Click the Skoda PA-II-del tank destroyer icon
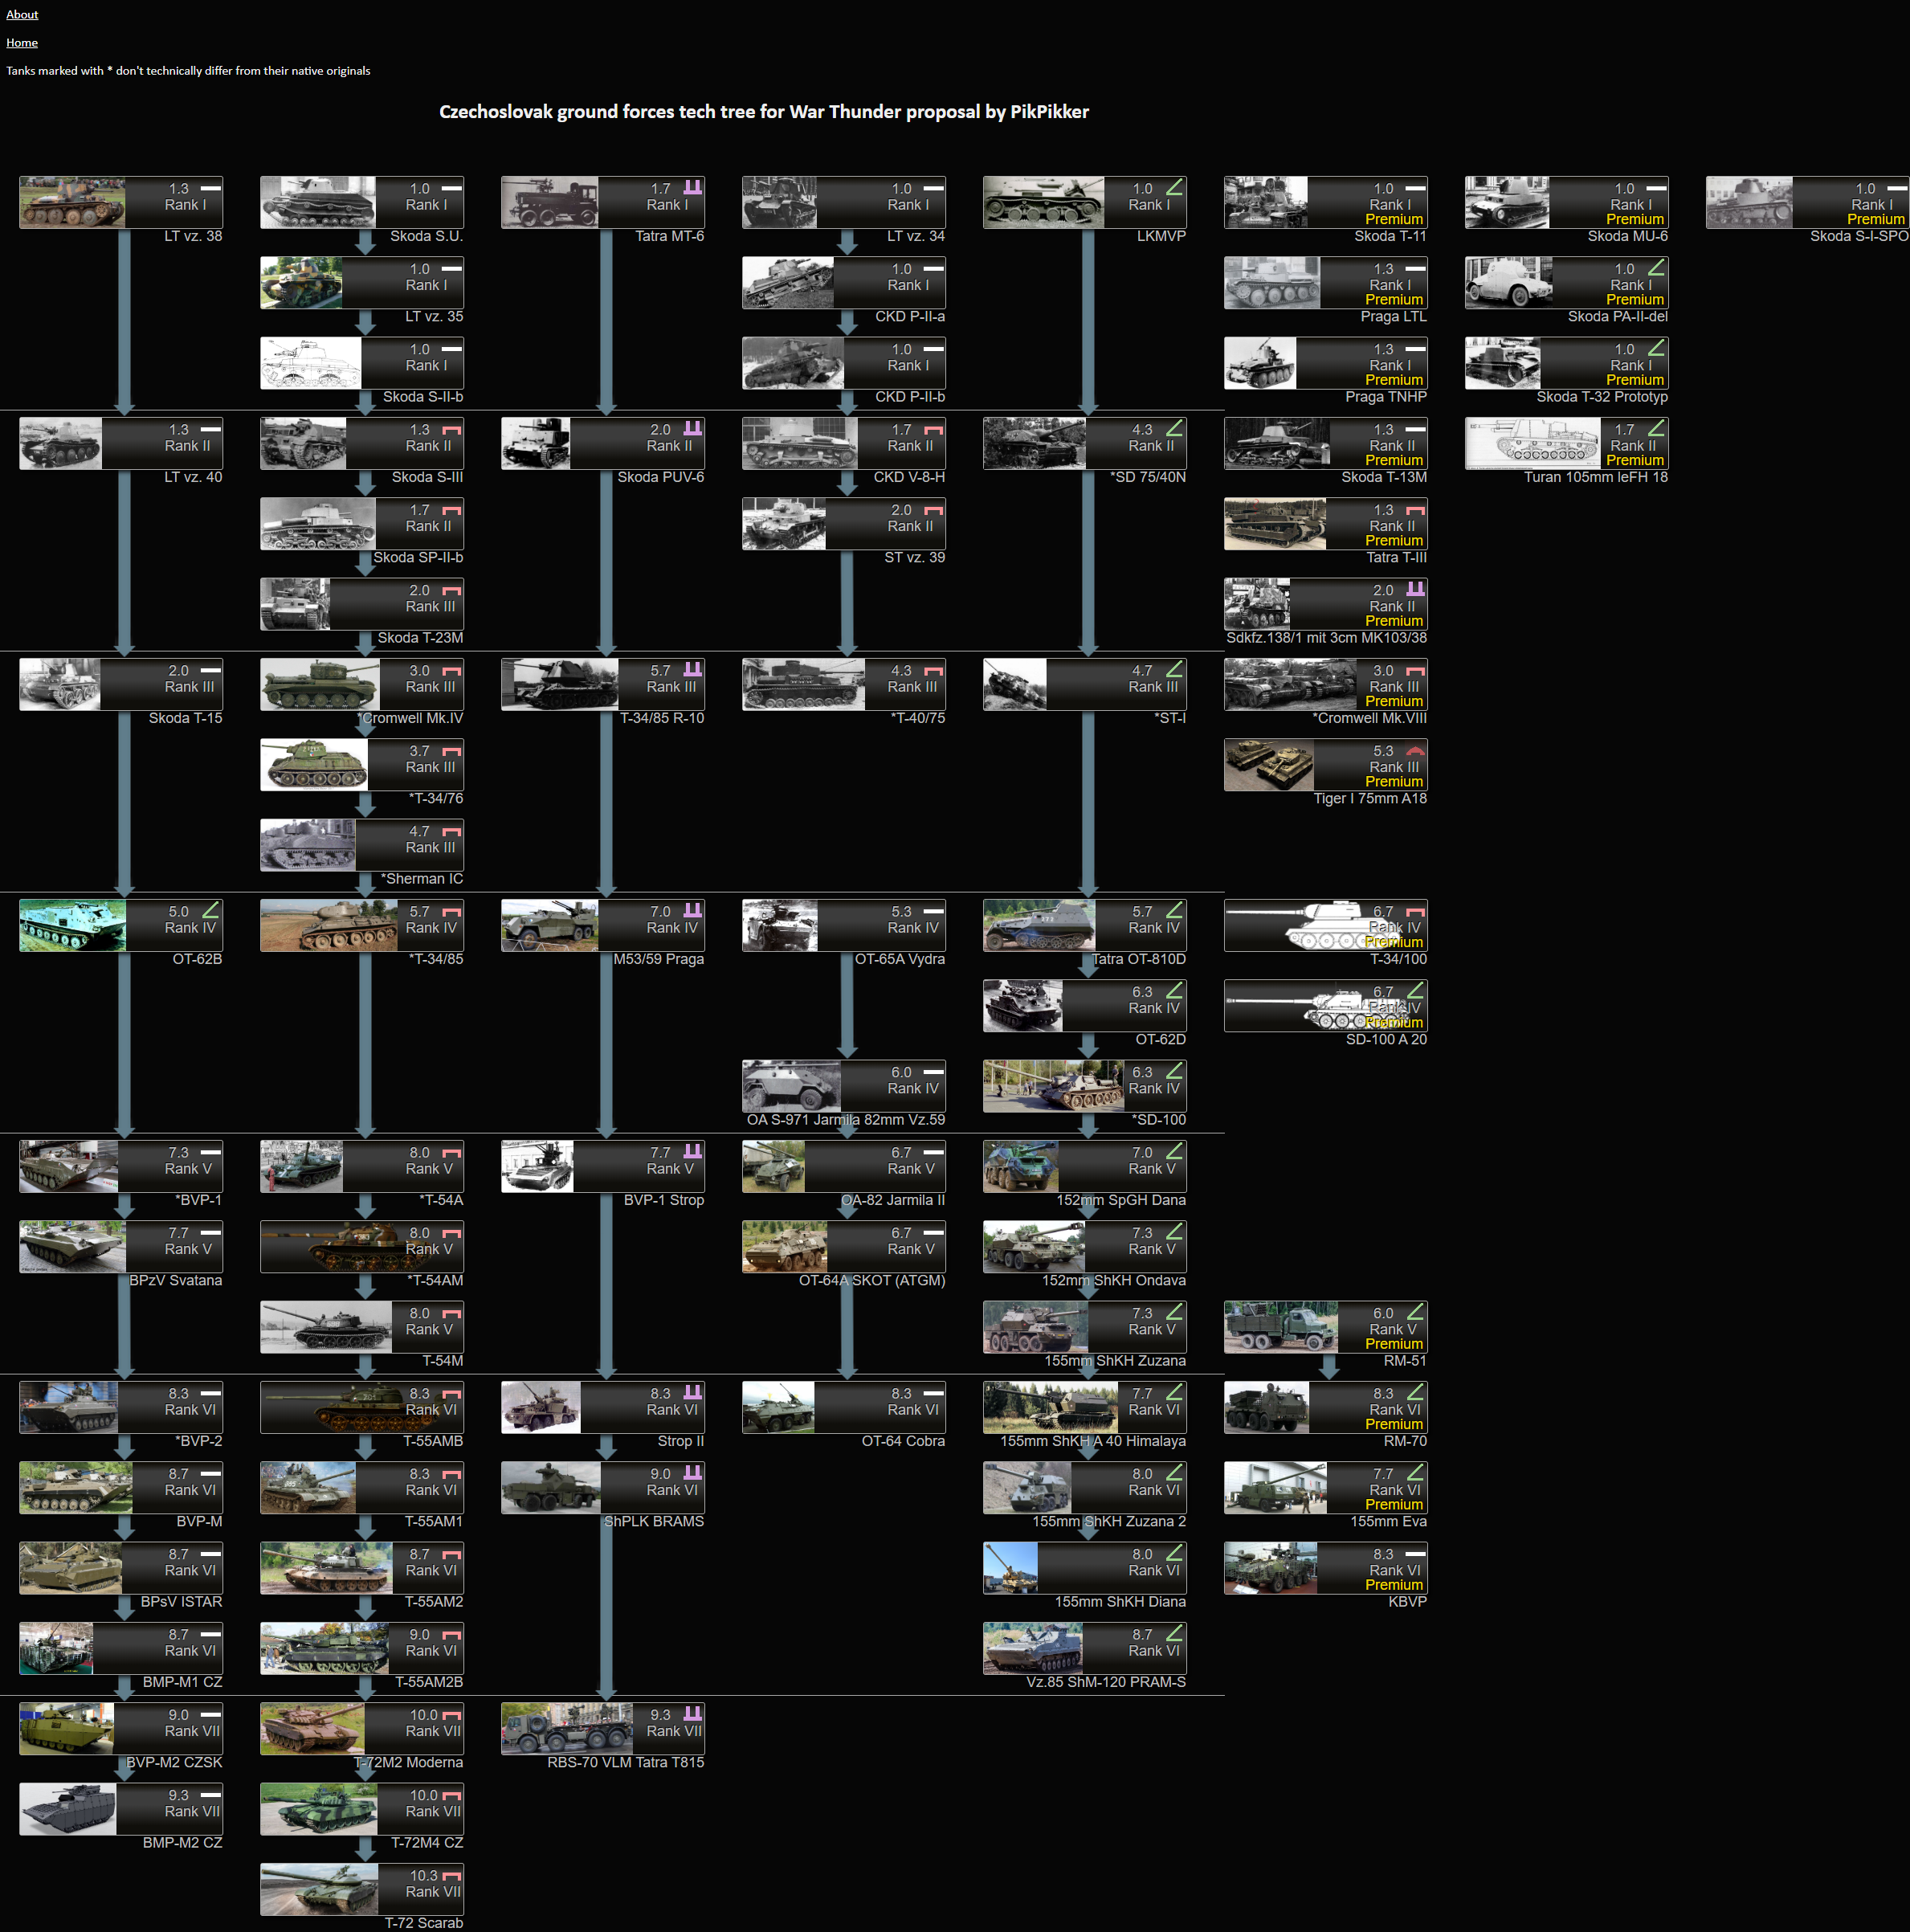Image resolution: width=1910 pixels, height=1932 pixels. (x=1656, y=267)
